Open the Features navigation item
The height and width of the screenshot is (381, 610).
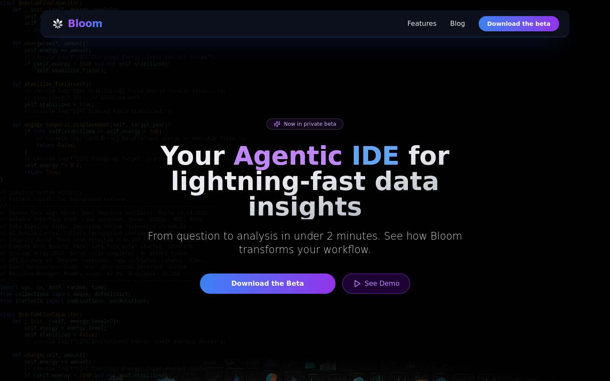tap(421, 24)
